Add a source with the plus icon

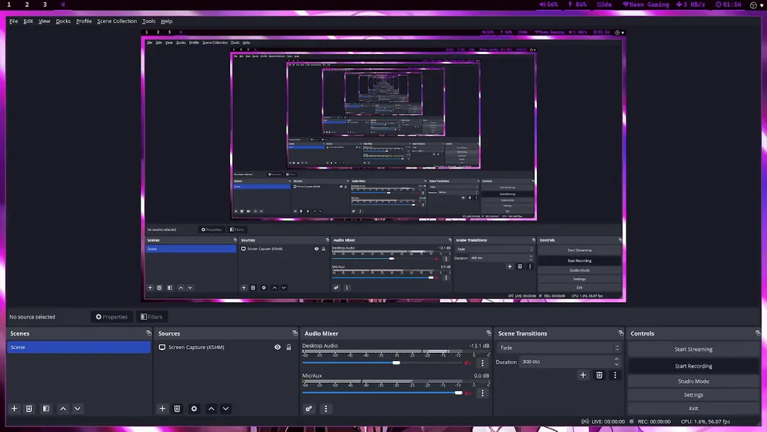163,409
